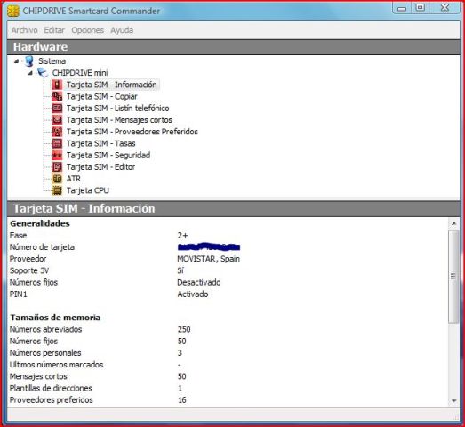Click the Proveedor label
The image size is (465, 427).
(x=28, y=259)
